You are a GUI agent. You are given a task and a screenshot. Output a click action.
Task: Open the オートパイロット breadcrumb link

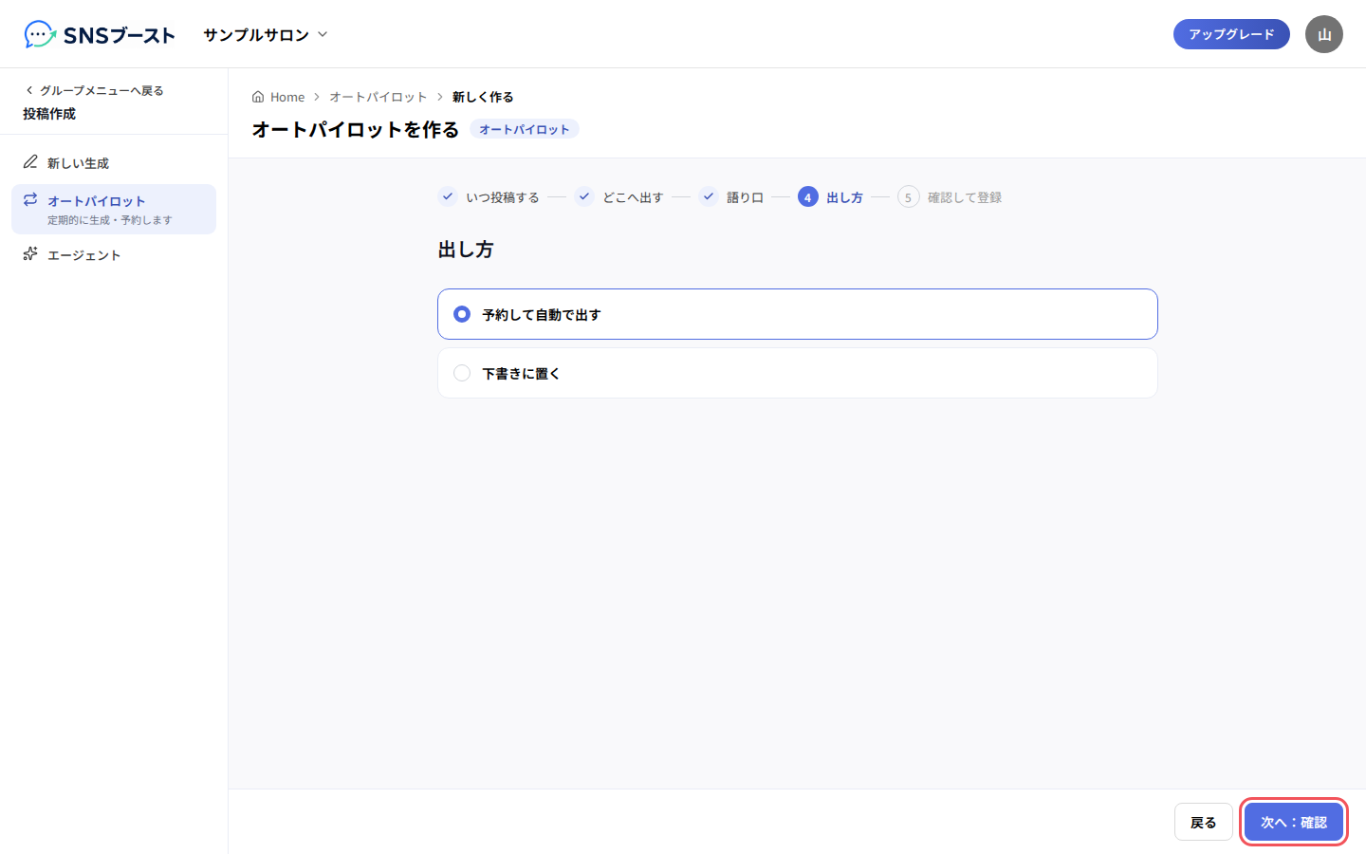coord(378,97)
